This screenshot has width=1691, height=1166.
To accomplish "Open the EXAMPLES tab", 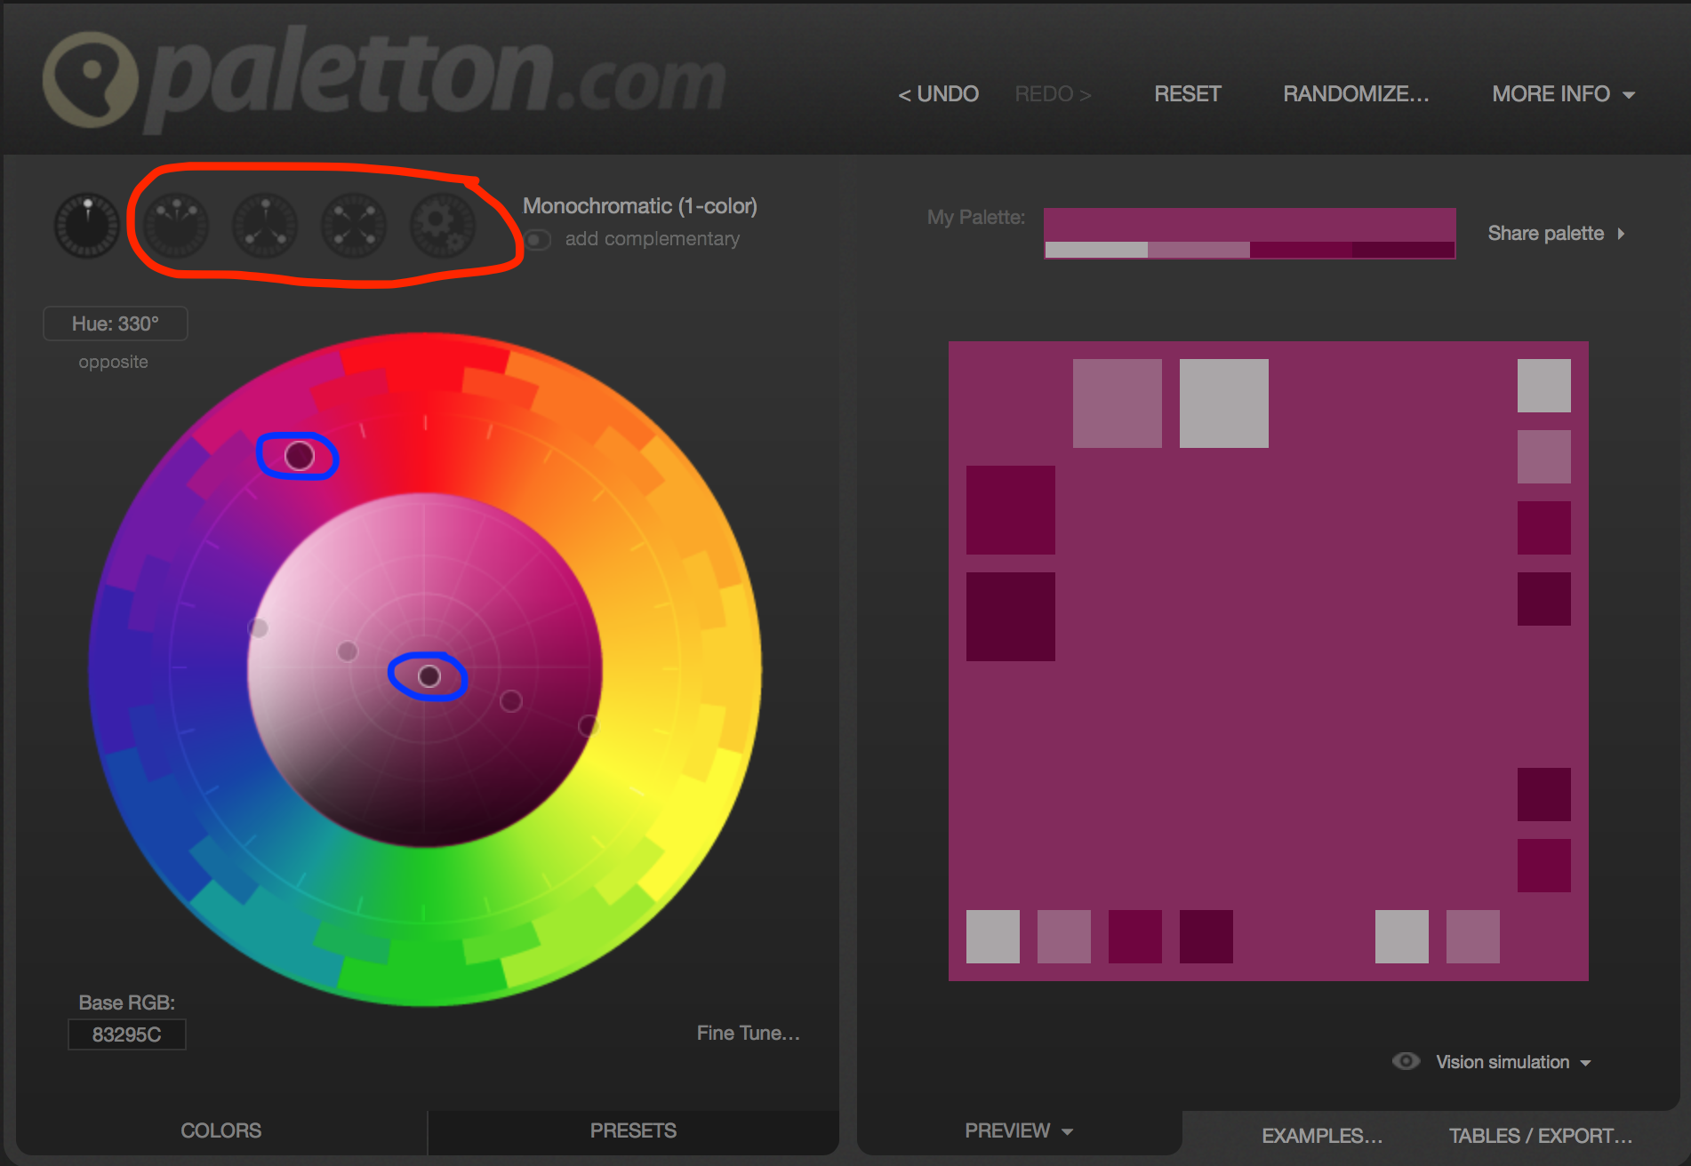I will click(1322, 1136).
